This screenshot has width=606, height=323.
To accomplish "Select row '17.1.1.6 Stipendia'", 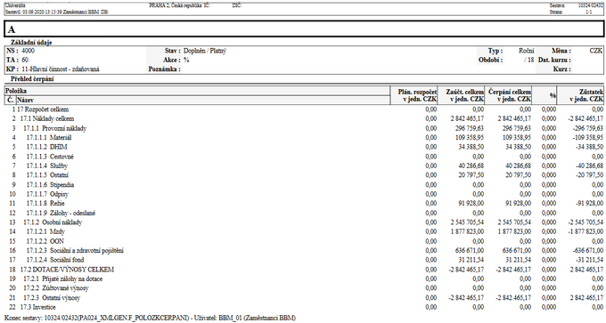I will click(304, 185).
